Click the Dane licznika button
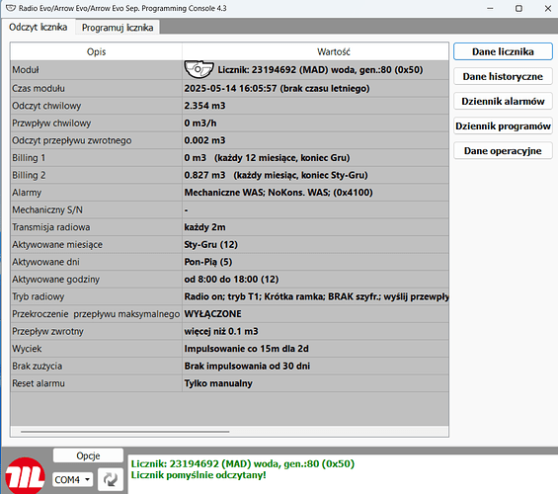This screenshot has height=494, width=558. [x=503, y=51]
